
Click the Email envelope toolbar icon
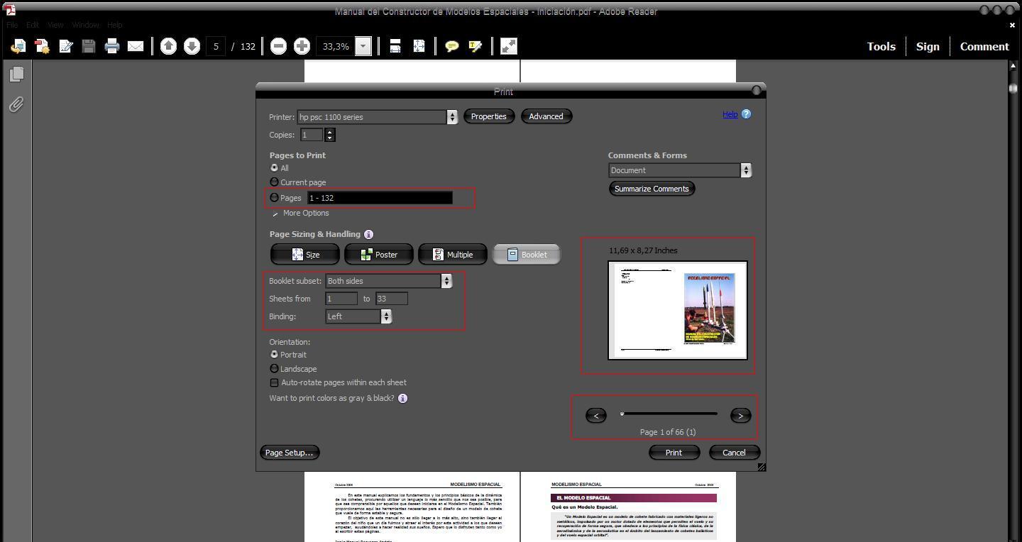pos(136,46)
